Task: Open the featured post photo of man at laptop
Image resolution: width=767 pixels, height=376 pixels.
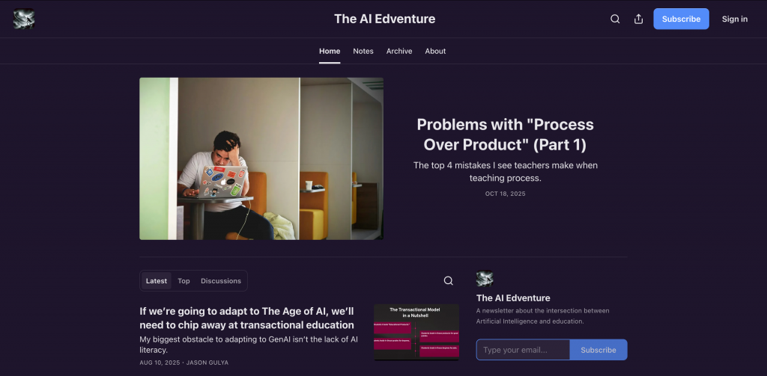Action: coord(261,158)
